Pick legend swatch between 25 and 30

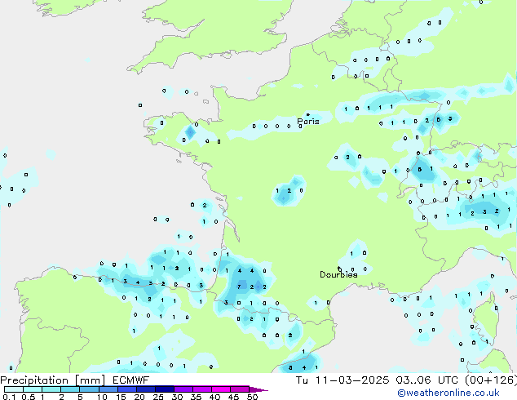click(x=165, y=389)
